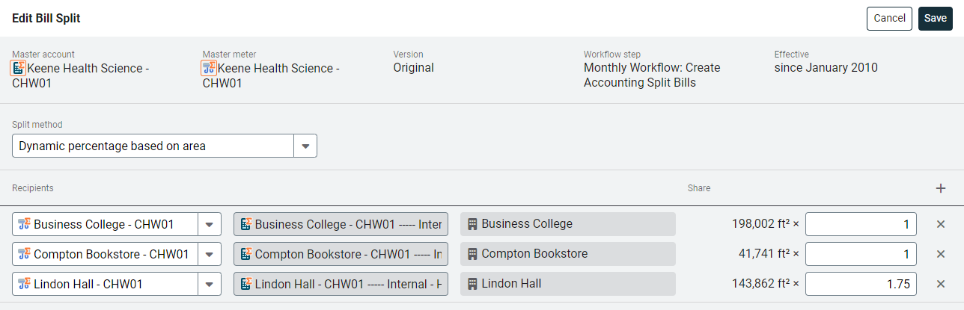Edit the Business College share multiplier field
964x310 pixels.
pyautogui.click(x=861, y=224)
